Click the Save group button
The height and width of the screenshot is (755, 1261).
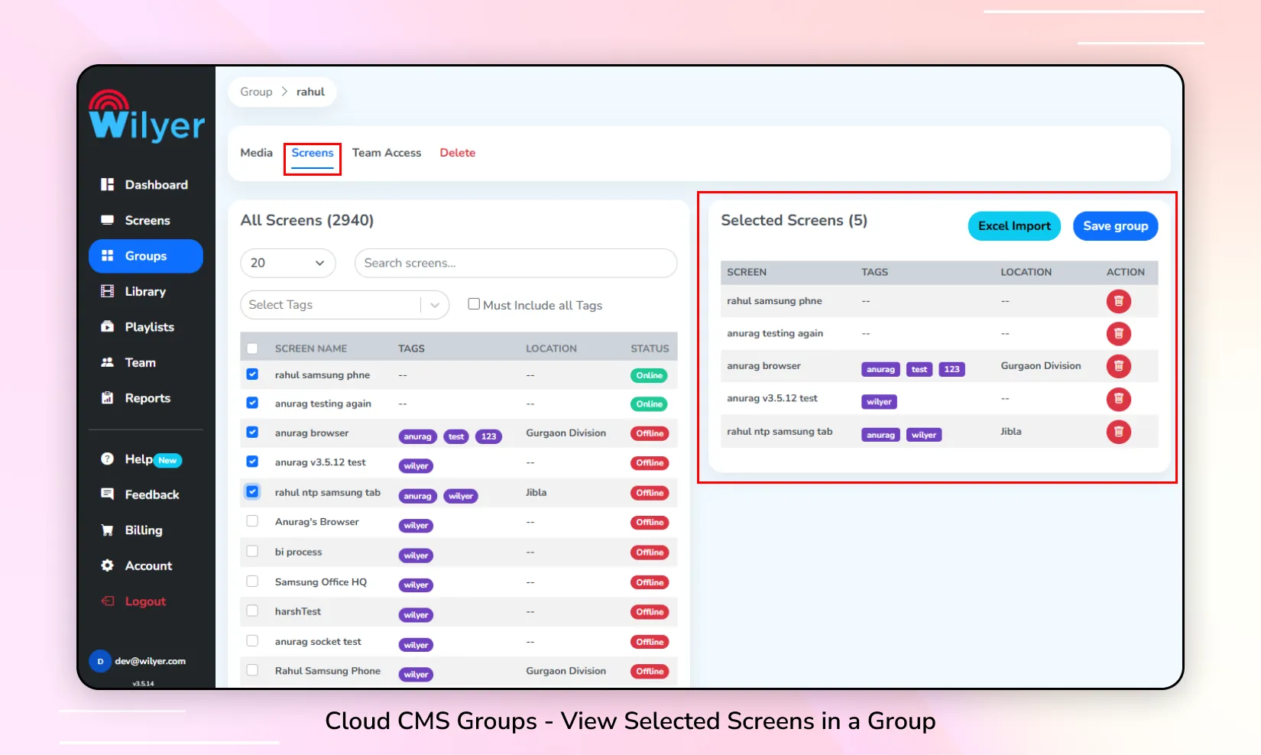pyautogui.click(x=1115, y=226)
